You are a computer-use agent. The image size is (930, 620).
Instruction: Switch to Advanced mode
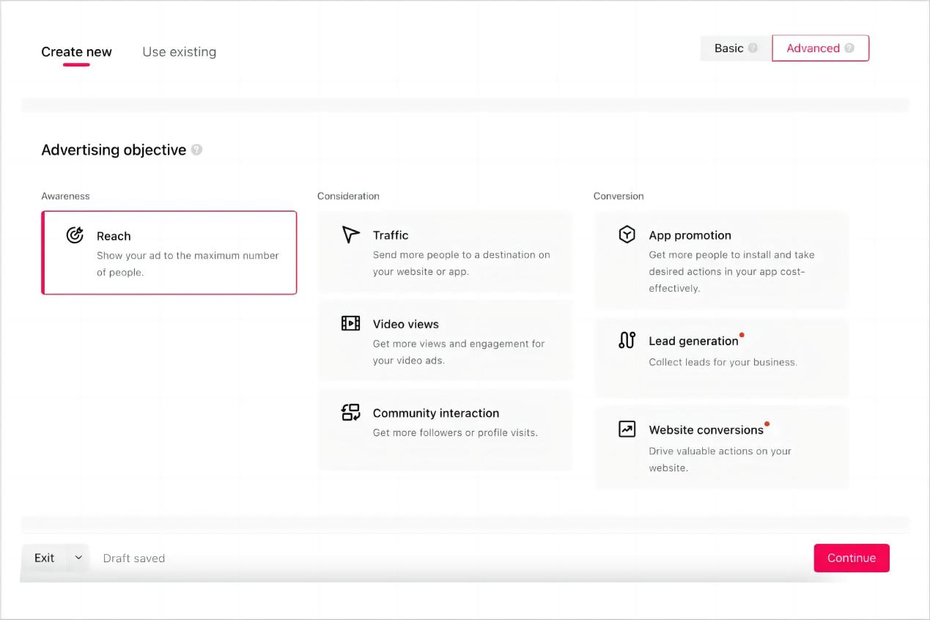point(813,48)
